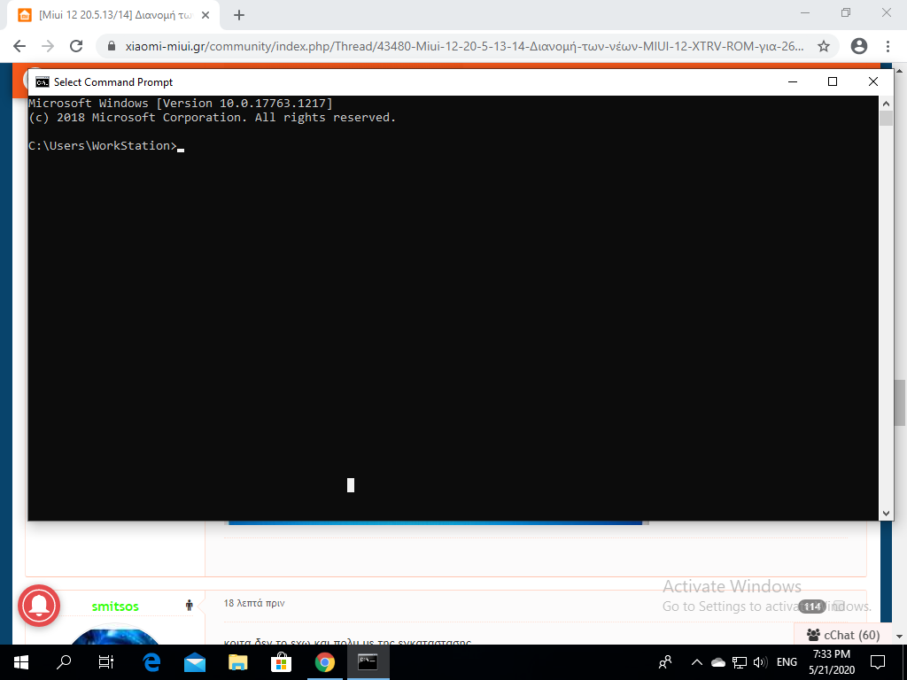Click the Command Prompt title bar icon
Screen dimensions: 907x680
(43, 82)
